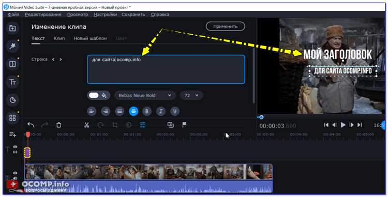Click the 00:01:00 mark on the timeline ruler
The height and width of the screenshot is (197, 388).
coord(99,134)
